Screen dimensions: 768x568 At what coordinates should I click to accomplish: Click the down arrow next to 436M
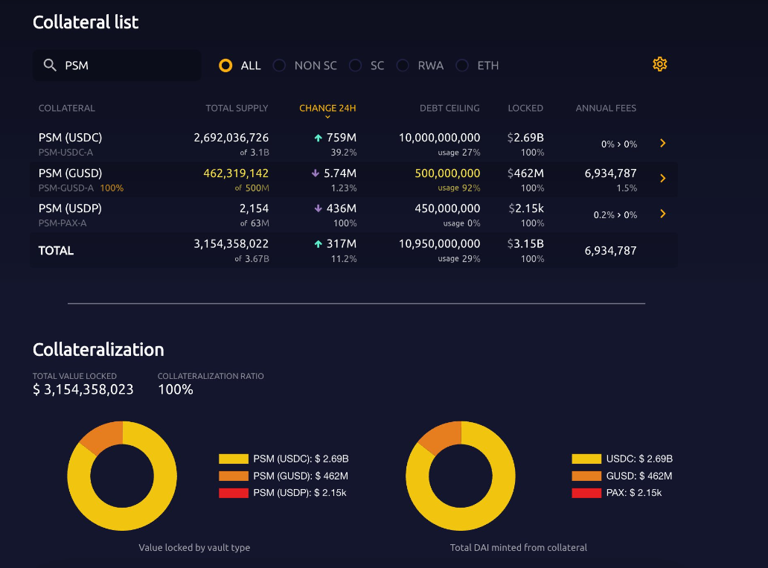(320, 208)
